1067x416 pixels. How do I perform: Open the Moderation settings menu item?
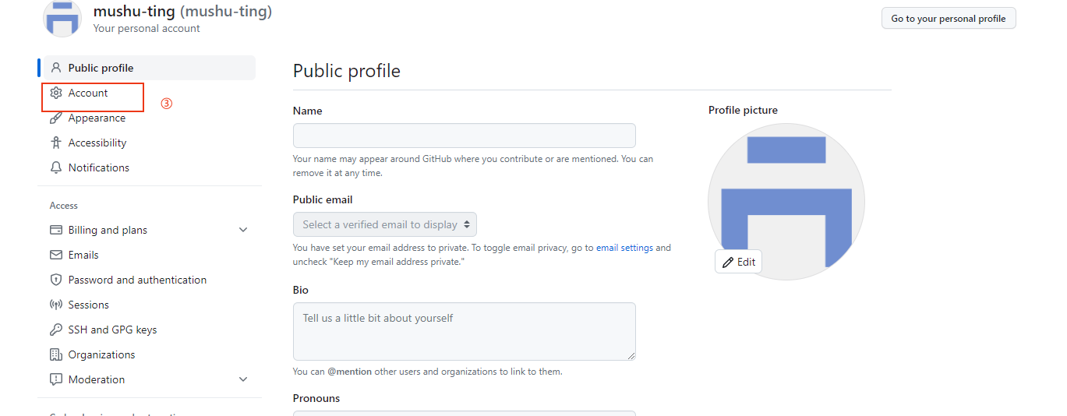click(97, 379)
